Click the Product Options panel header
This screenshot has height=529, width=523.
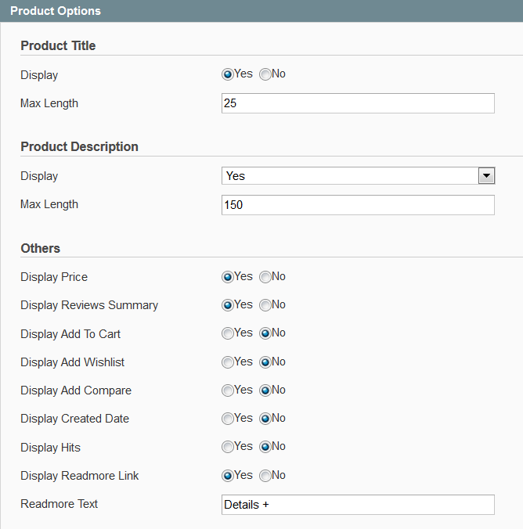[261, 11]
